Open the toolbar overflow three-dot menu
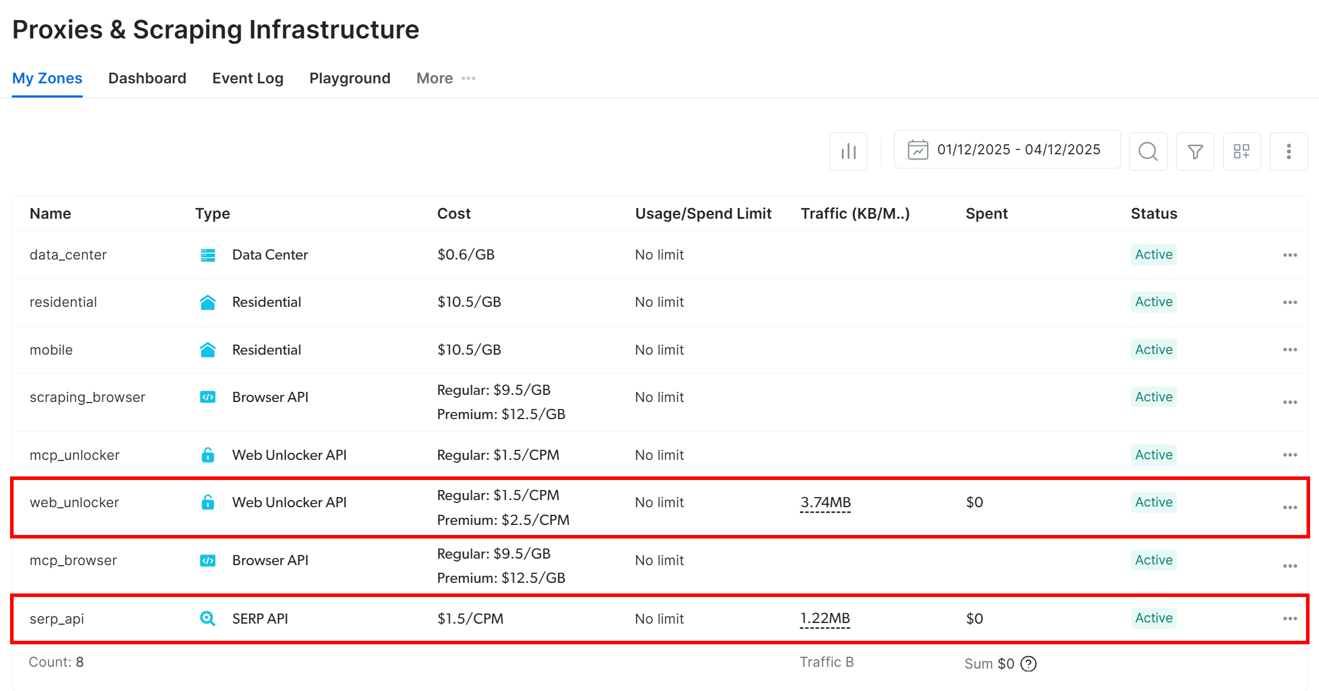This screenshot has width=1319, height=691. click(1289, 151)
